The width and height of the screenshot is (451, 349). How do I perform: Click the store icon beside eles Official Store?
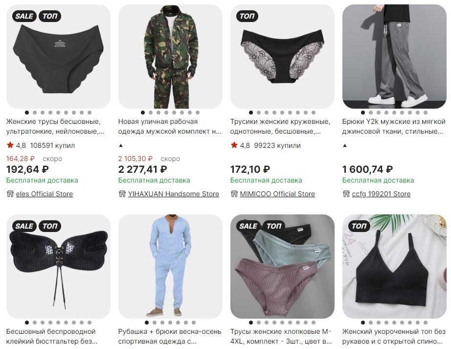(x=10, y=194)
